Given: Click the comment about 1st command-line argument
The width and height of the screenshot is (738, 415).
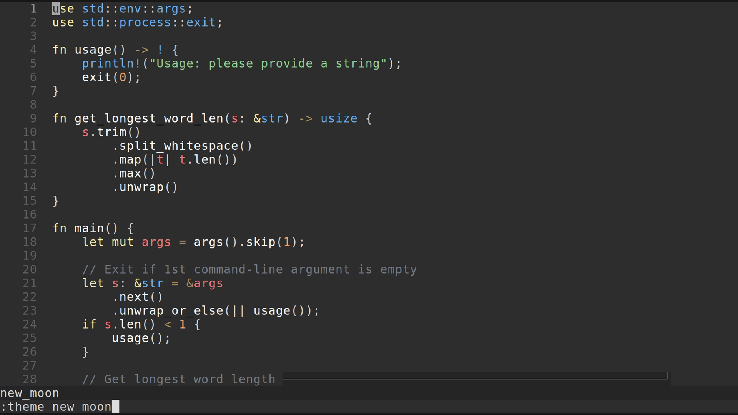Looking at the screenshot, I should (x=249, y=269).
